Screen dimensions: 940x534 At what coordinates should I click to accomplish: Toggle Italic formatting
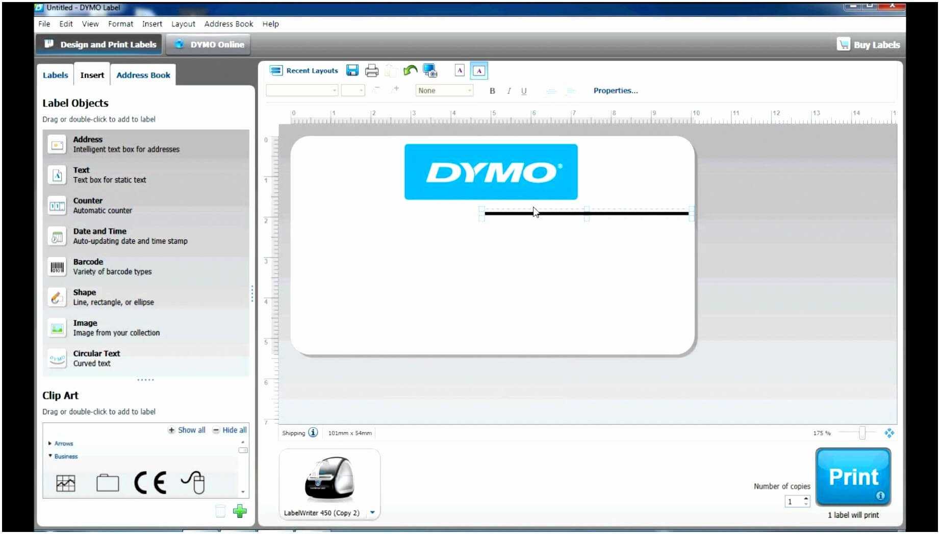(x=509, y=91)
